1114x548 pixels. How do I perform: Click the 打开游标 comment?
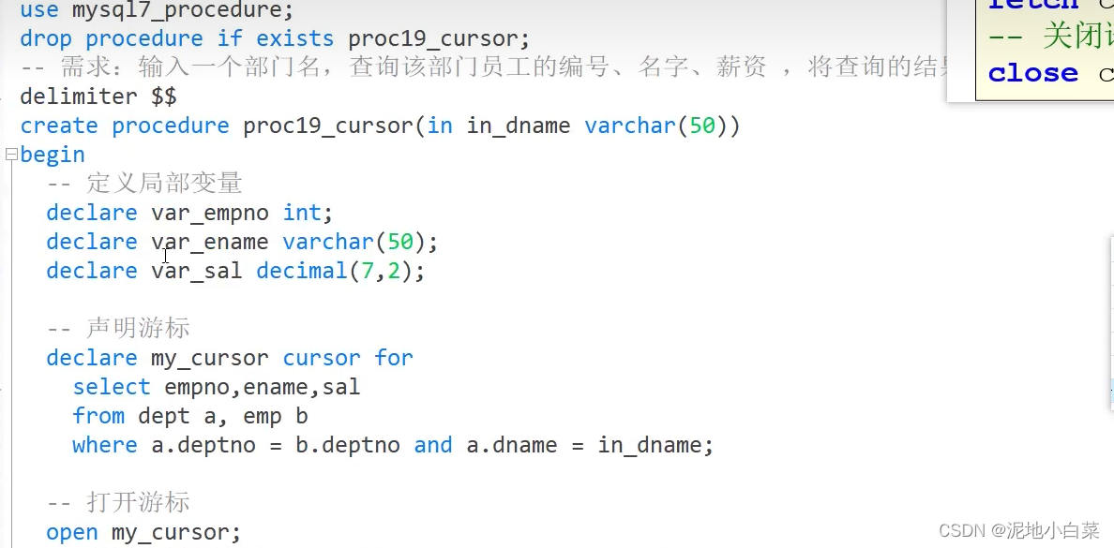137,503
